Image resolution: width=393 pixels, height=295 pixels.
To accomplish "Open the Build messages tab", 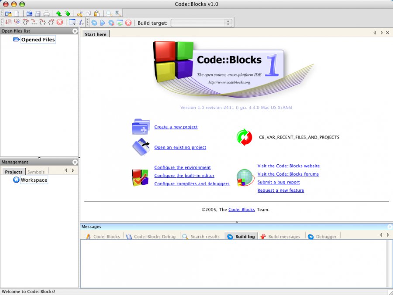I will tap(280, 237).
